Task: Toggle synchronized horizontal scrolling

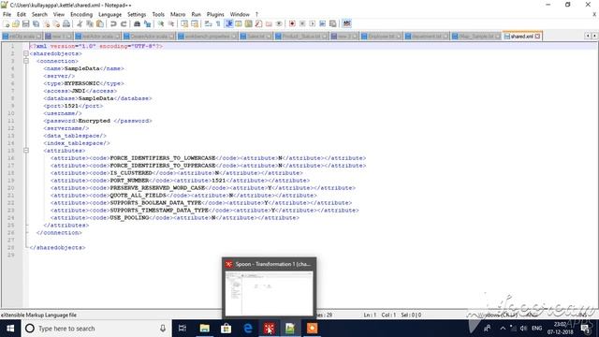Action: coord(195,23)
